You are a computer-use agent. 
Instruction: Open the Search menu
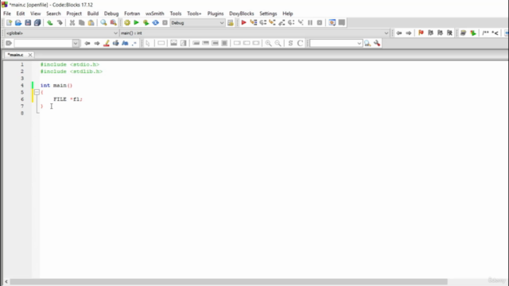point(53,14)
